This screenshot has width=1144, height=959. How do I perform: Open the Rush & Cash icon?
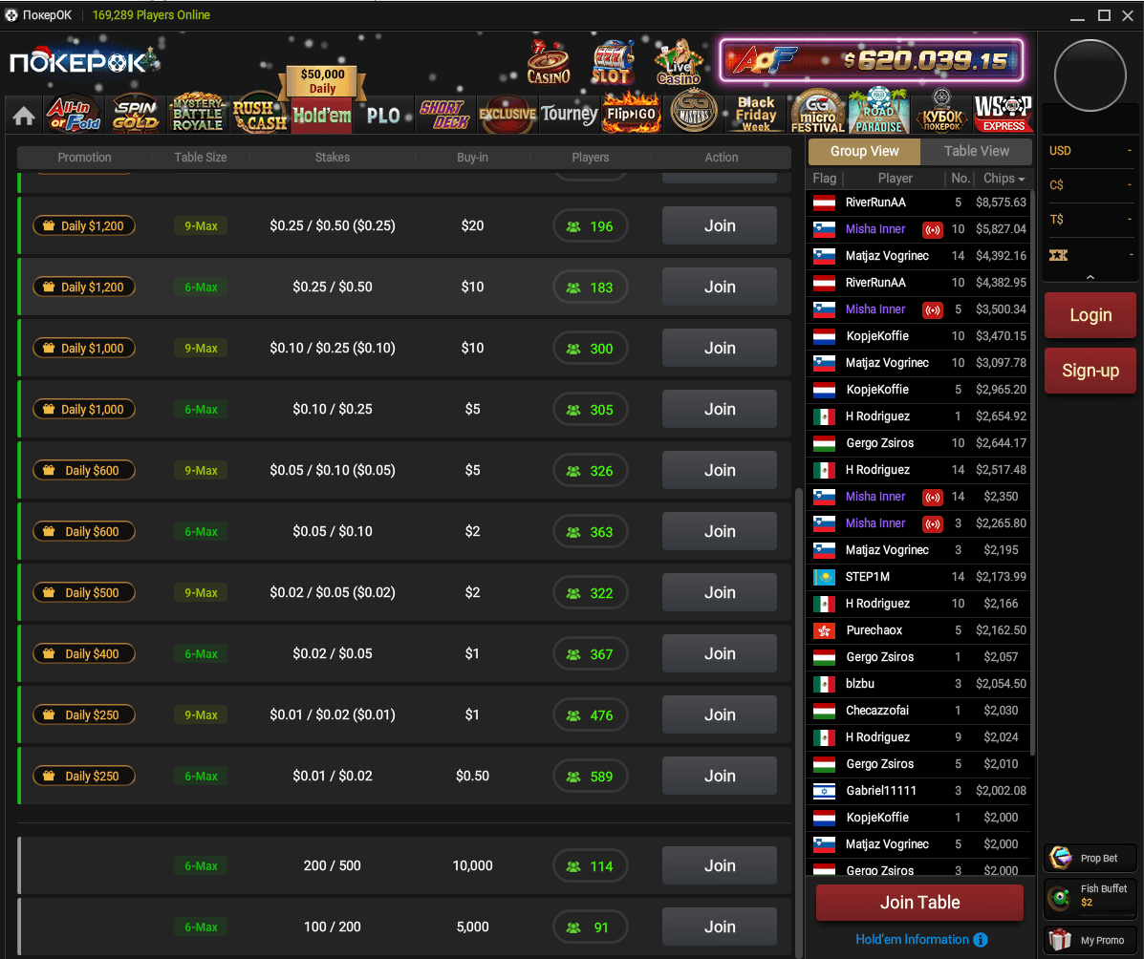259,115
